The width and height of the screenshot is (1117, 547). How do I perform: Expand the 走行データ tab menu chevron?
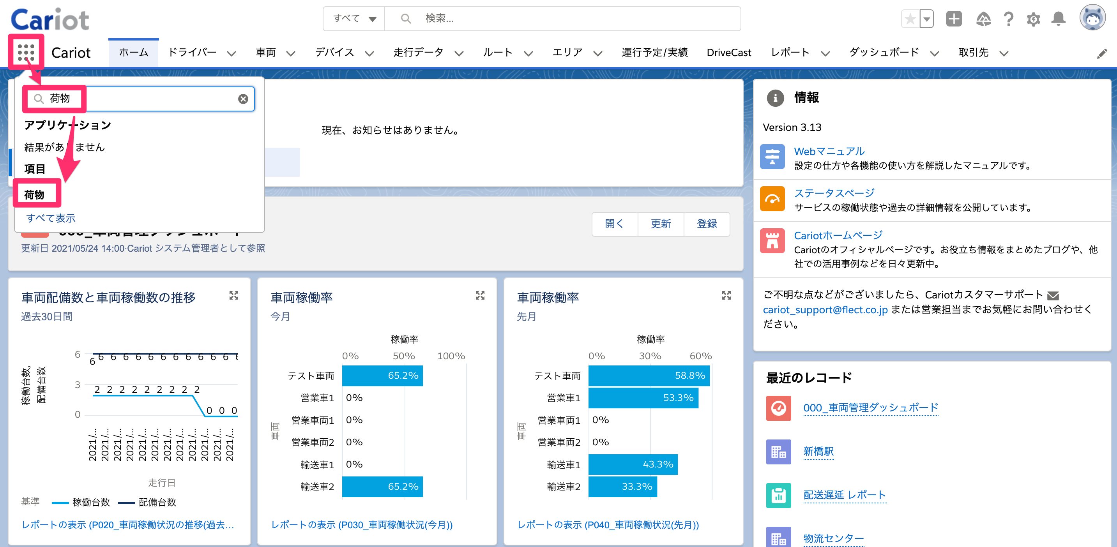pyautogui.click(x=459, y=53)
